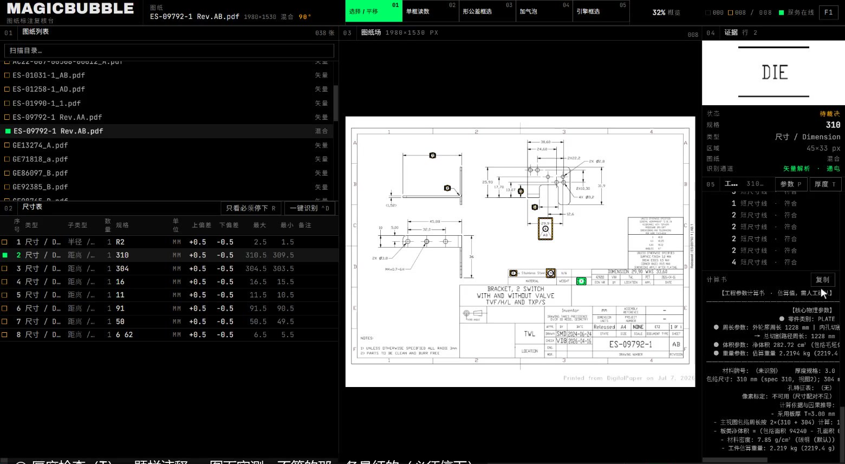Image resolution: width=845 pixels, height=464 pixels.
Task: Click the F1 help button
Action: [829, 12]
